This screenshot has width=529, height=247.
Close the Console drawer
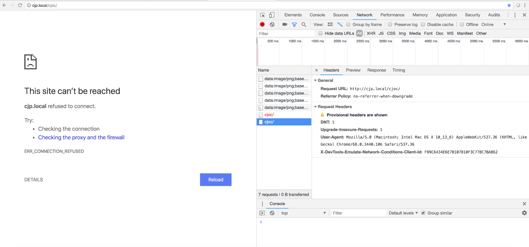[524, 204]
